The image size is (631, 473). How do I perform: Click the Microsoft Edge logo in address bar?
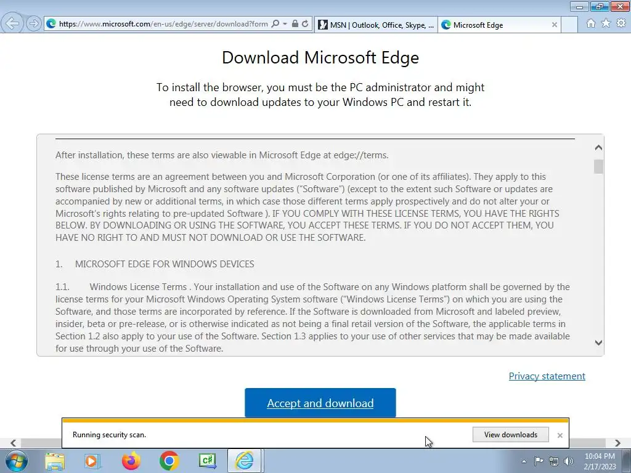(51, 24)
